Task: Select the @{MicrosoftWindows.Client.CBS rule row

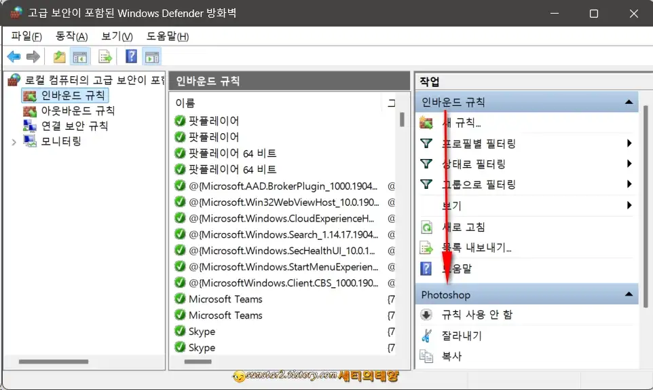Action: (283, 283)
